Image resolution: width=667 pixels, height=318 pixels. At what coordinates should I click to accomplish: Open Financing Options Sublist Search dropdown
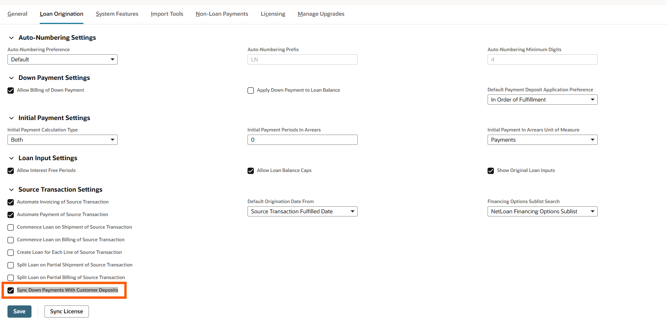tap(542, 211)
